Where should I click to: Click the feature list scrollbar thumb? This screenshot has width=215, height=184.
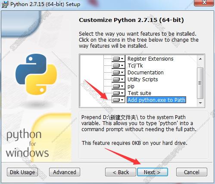[x=200, y=83]
